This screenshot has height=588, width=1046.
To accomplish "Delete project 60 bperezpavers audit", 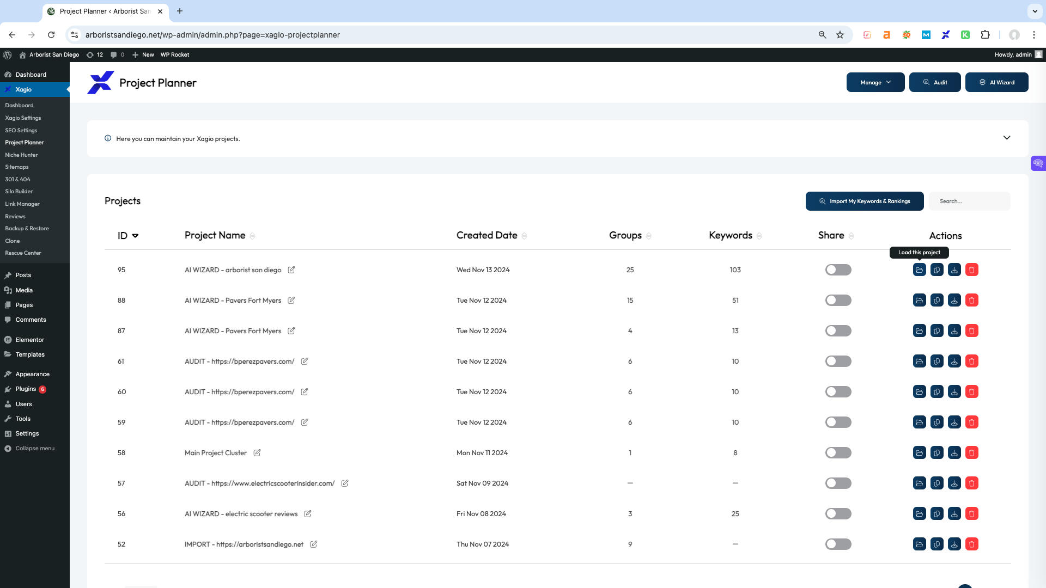I will [x=971, y=392].
